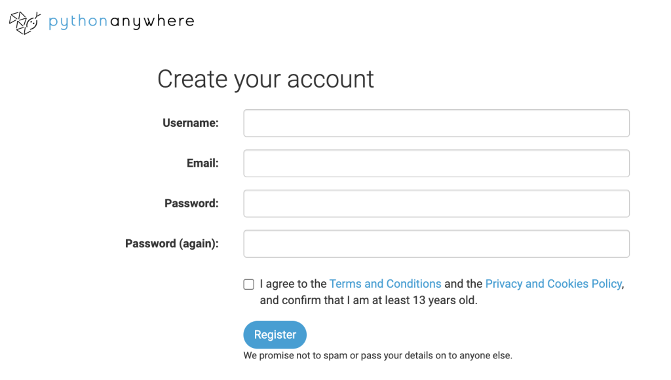Click "and the" text between the policy links

coord(463,284)
